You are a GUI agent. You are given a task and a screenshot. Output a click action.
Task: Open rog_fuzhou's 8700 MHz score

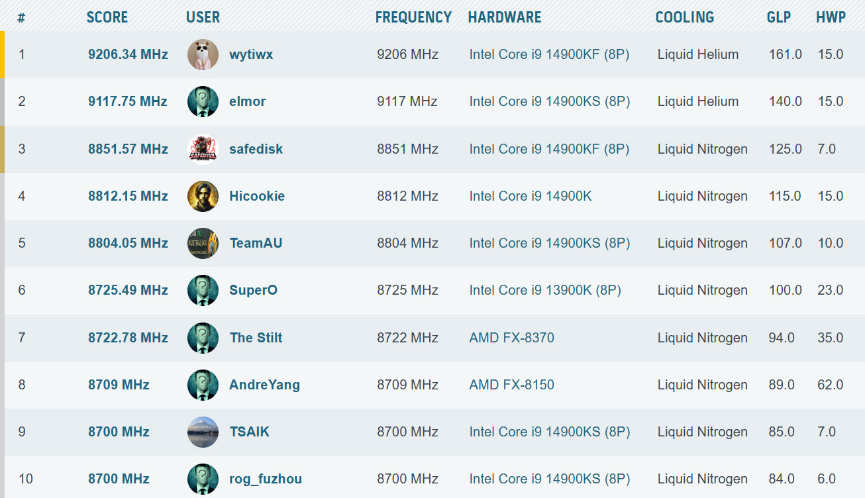click(x=119, y=479)
